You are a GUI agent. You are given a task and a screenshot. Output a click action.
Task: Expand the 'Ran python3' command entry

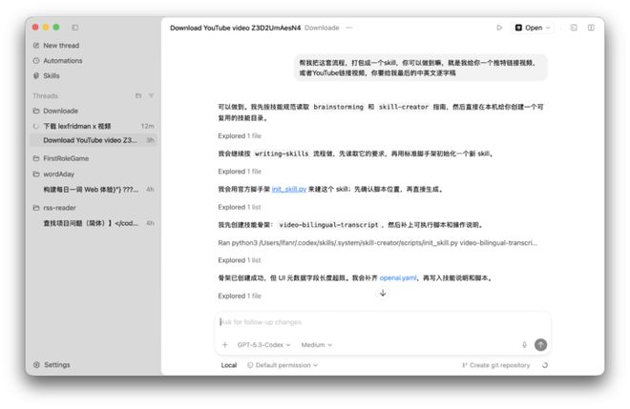[x=377, y=243]
